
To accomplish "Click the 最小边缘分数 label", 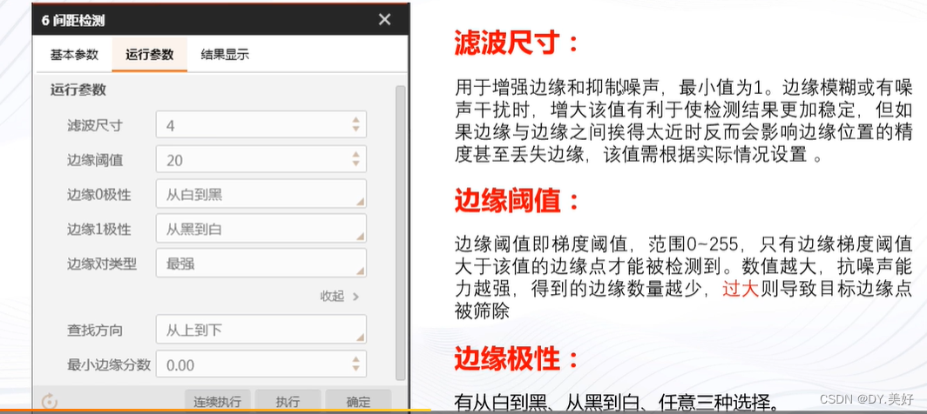I will pos(109,365).
